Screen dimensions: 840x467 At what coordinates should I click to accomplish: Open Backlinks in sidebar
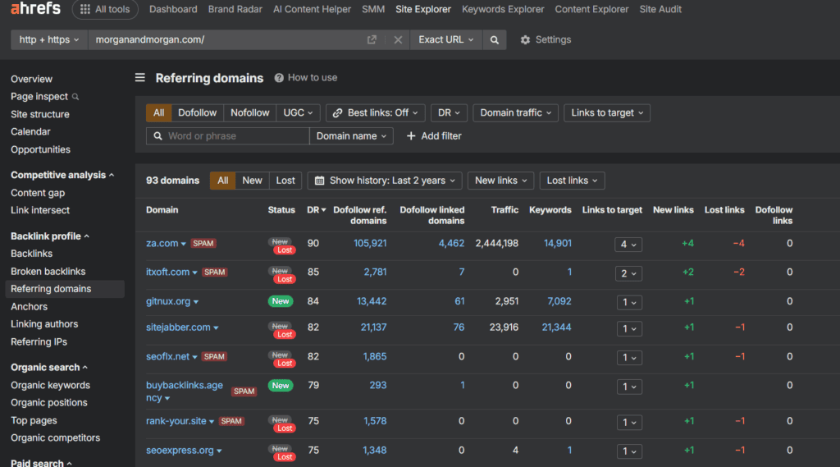32,254
